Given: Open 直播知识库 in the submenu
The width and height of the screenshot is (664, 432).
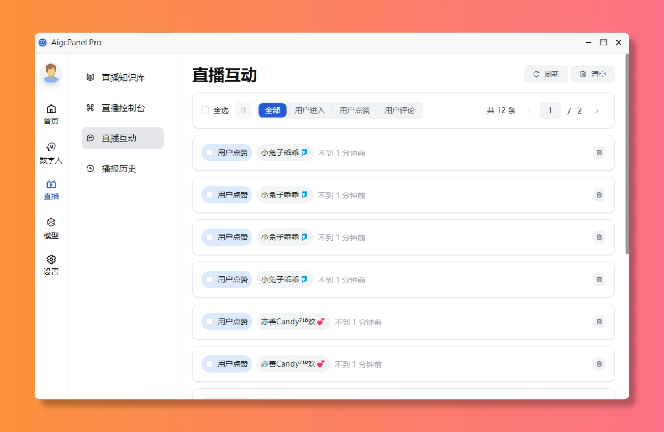Looking at the screenshot, I should (x=123, y=78).
